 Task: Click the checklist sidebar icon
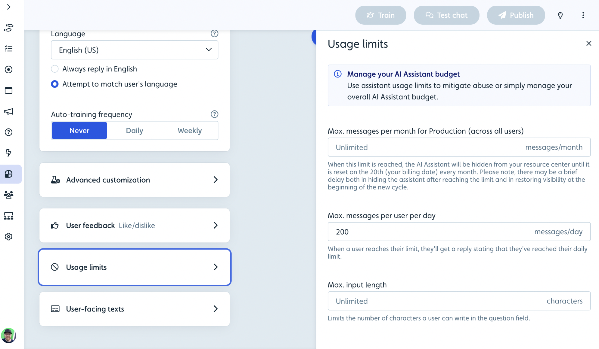click(8, 49)
